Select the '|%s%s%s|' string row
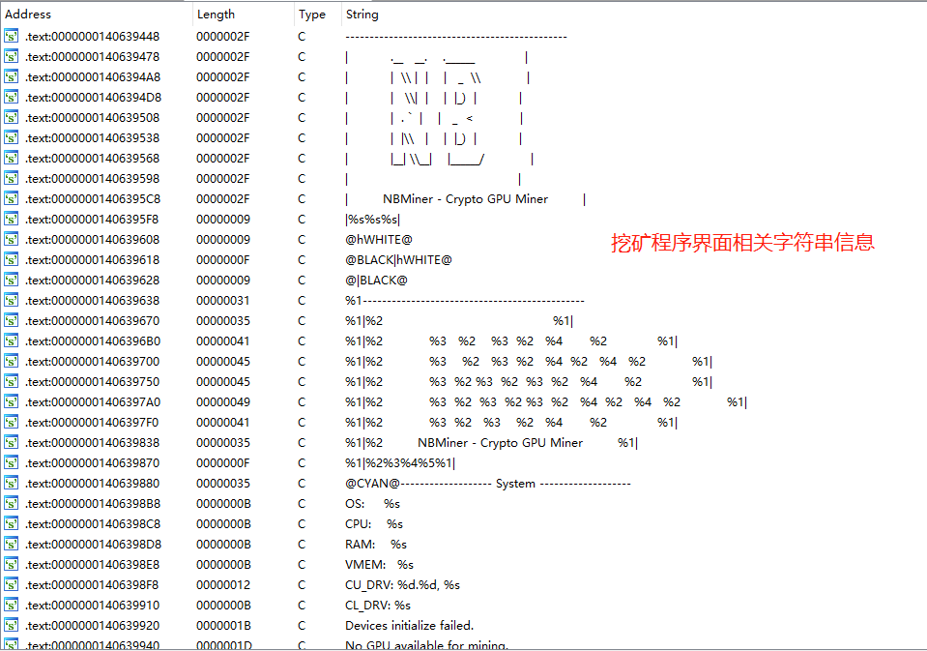927x651 pixels. 372,220
